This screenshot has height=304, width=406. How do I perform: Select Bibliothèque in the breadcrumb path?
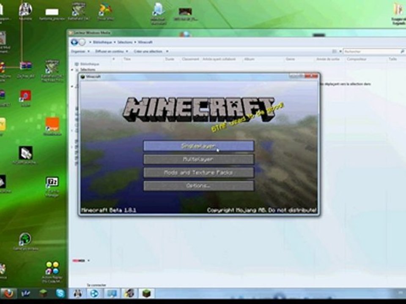102,42
